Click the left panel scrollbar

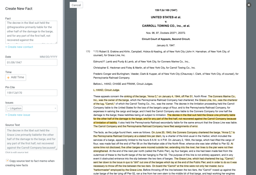point(64,72)
